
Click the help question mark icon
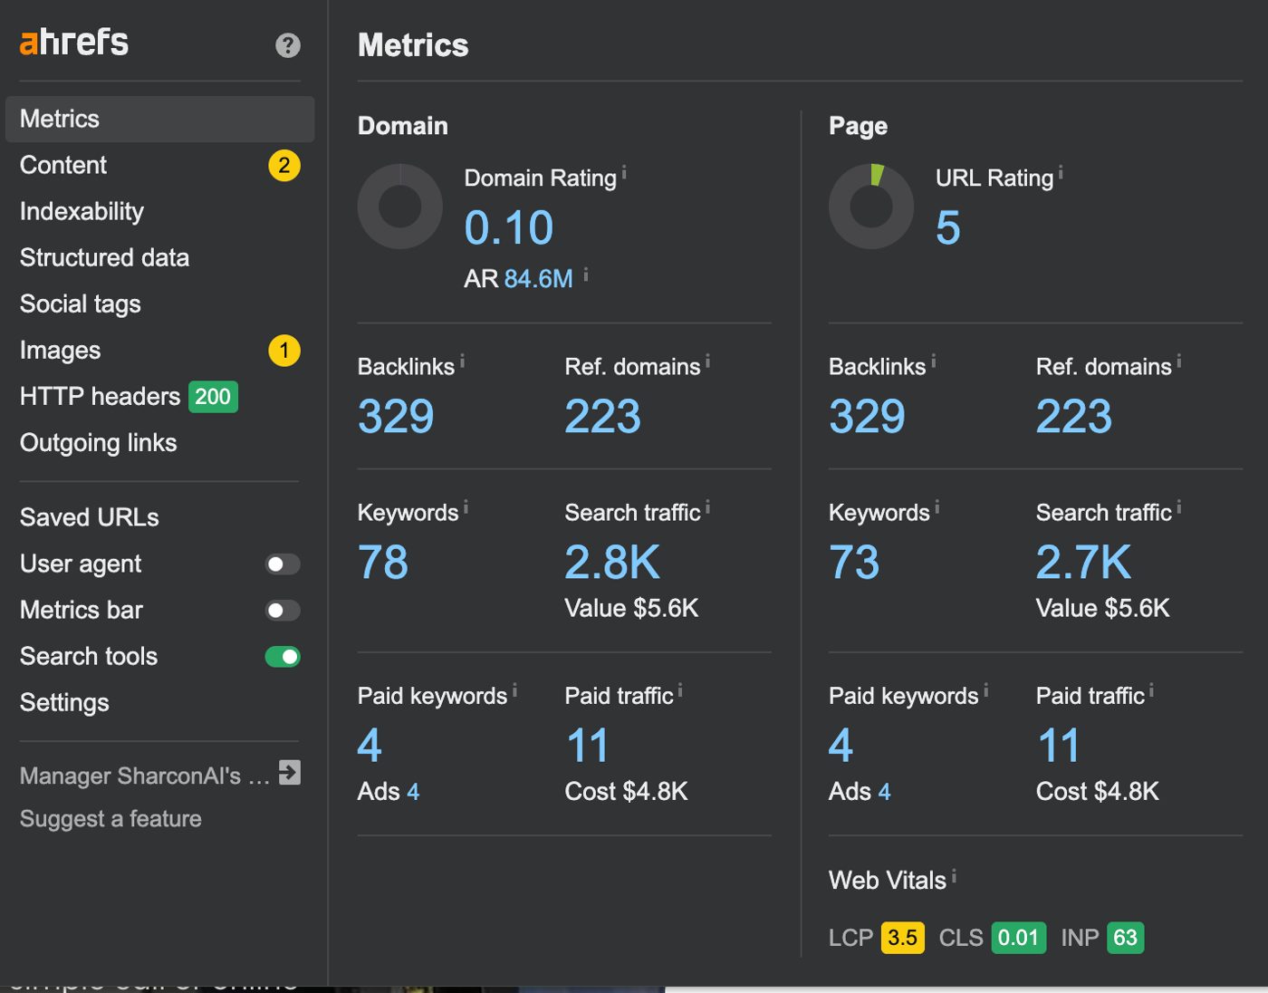[288, 45]
